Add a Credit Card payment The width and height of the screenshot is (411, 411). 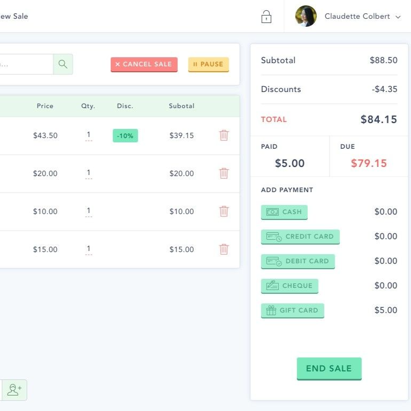coord(300,237)
